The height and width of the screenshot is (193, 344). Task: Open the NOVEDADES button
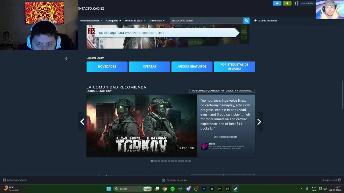click(x=107, y=66)
